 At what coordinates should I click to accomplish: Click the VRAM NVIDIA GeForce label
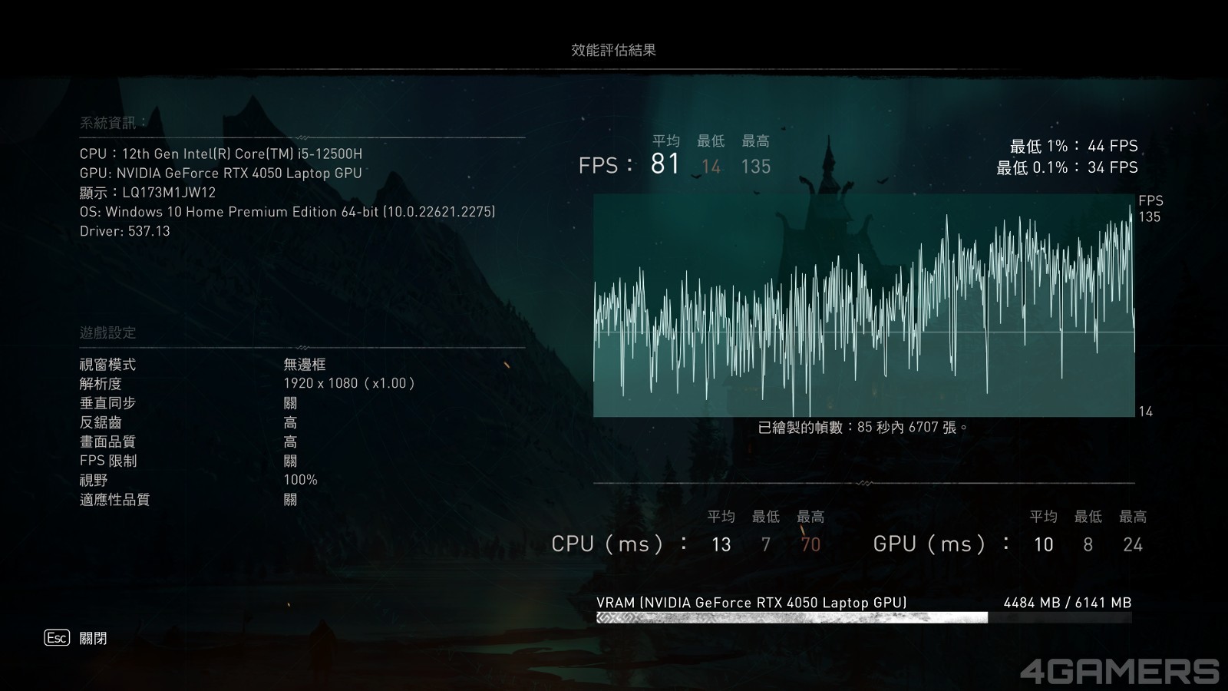pyautogui.click(x=751, y=603)
